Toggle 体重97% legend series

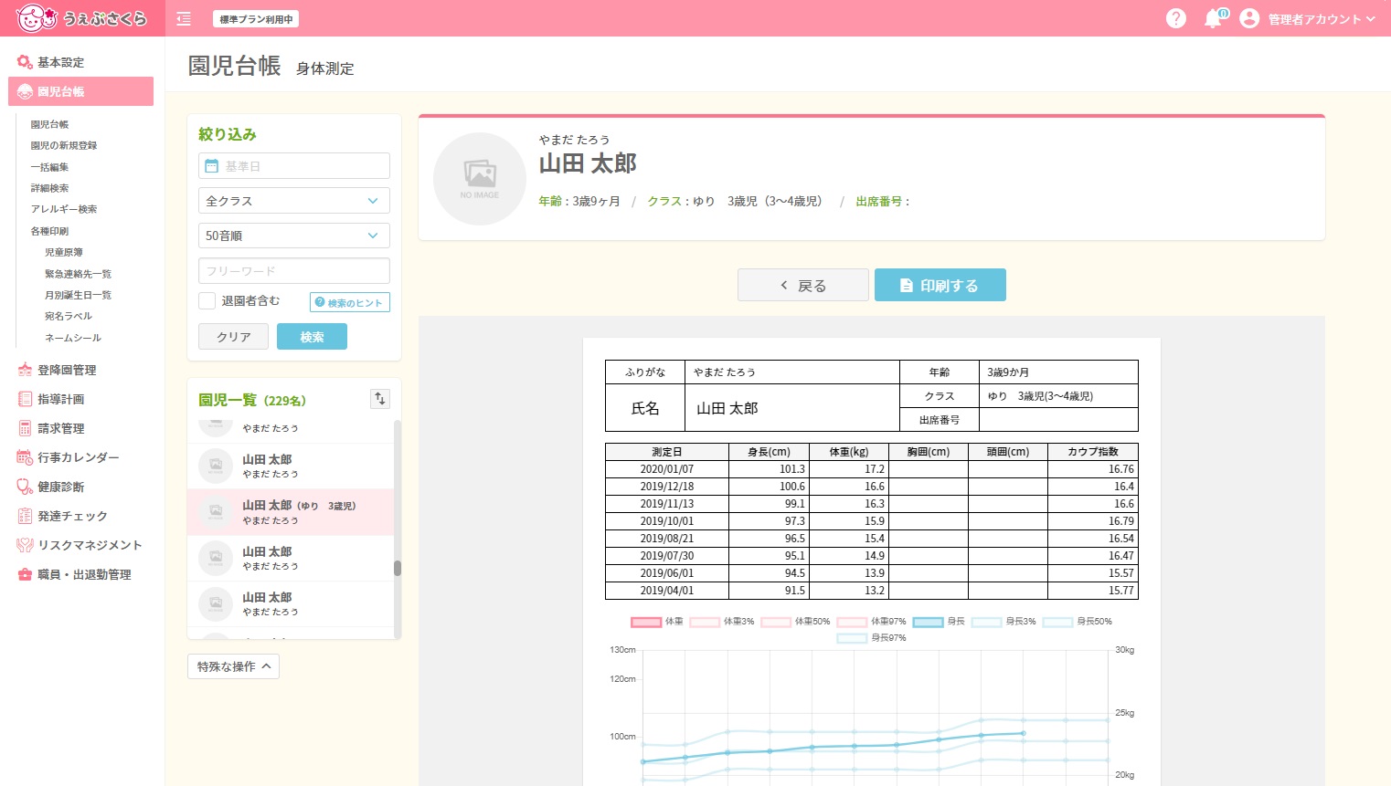coord(872,622)
